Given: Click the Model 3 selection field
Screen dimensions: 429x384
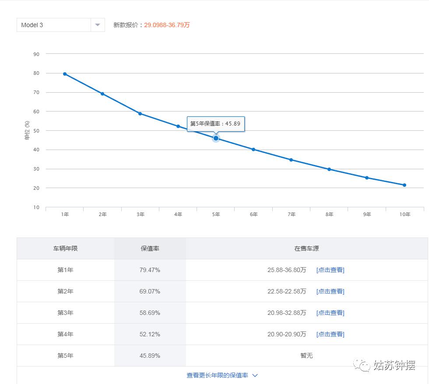Looking at the screenshot, I should [53, 25].
